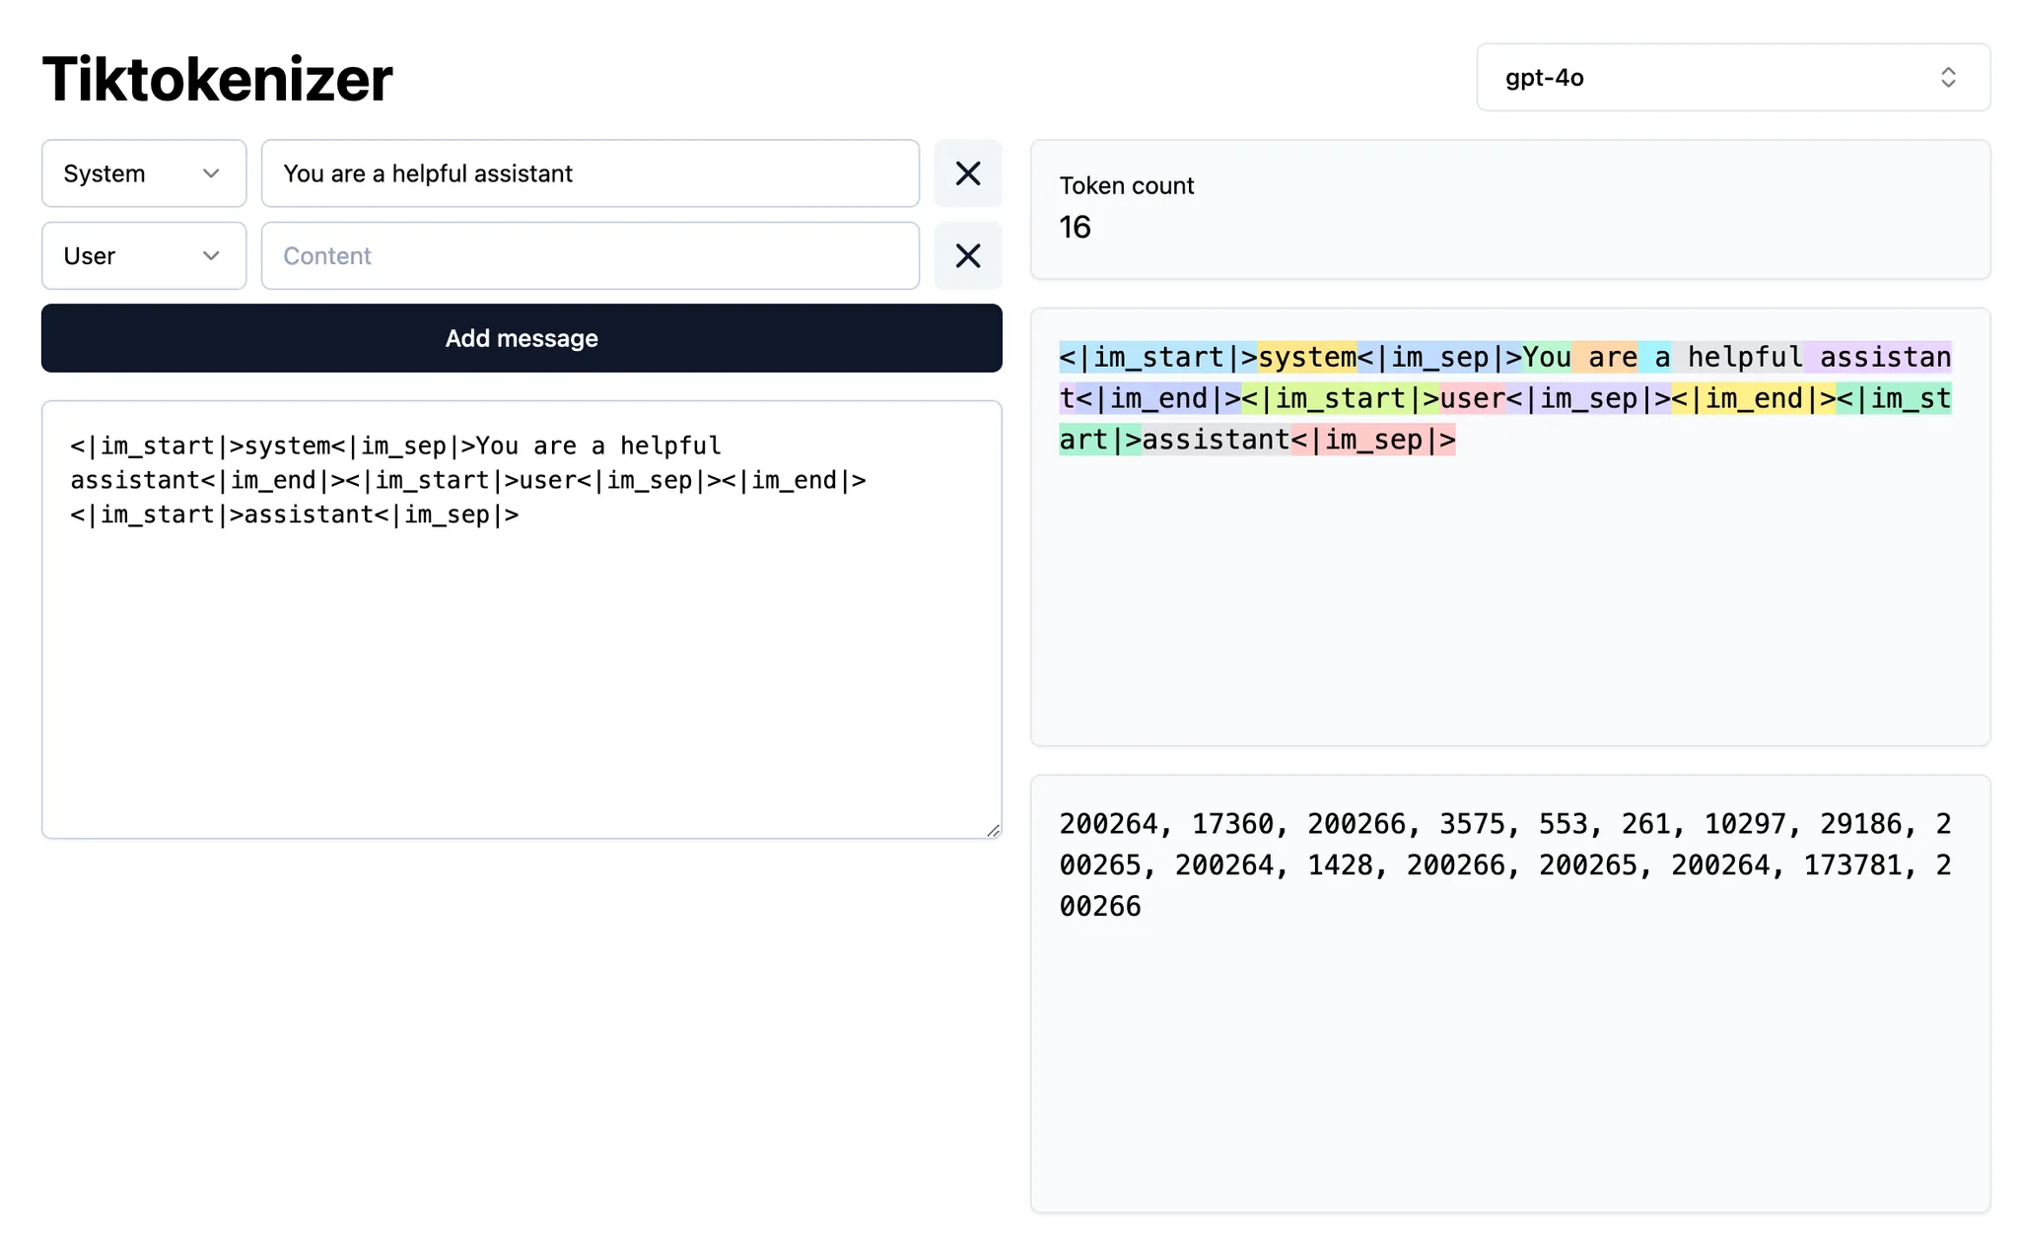The width and height of the screenshot is (2019, 1241).
Task: Click the token IDs output panel
Action: pyautogui.click(x=1508, y=986)
